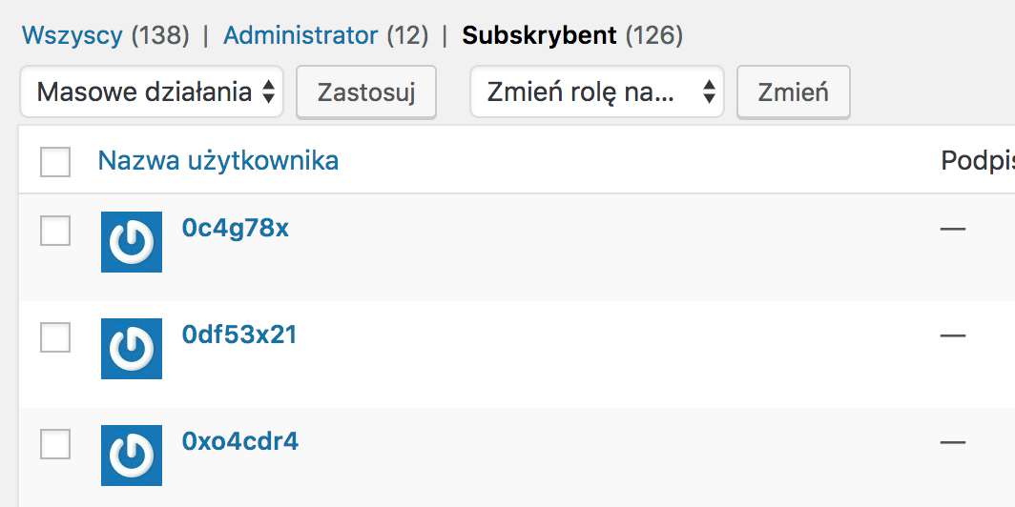Viewport: 1015px width, 507px height.
Task: Check the box for user 0c4g78x
Action: [55, 231]
